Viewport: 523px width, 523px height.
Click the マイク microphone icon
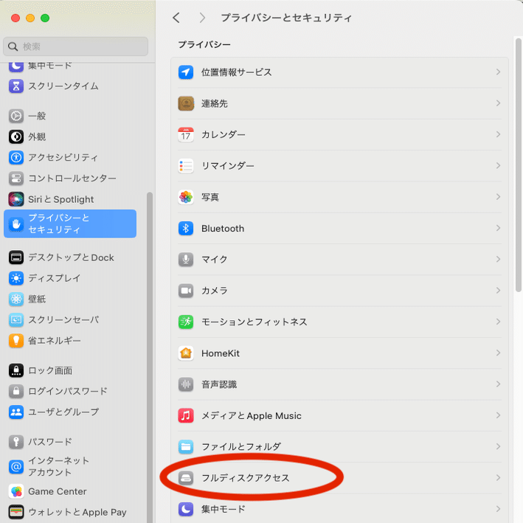click(186, 260)
